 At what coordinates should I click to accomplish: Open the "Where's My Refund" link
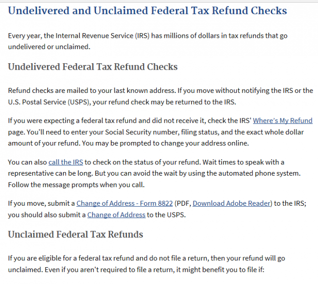[283, 121]
